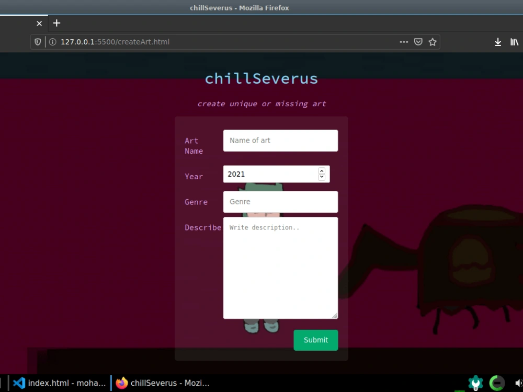Screen dimensions: 523x392
Task: Click 'create unique or missing art' tagline
Action: tap(261, 103)
